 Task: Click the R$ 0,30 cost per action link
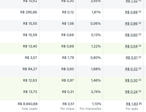(131, 81)
